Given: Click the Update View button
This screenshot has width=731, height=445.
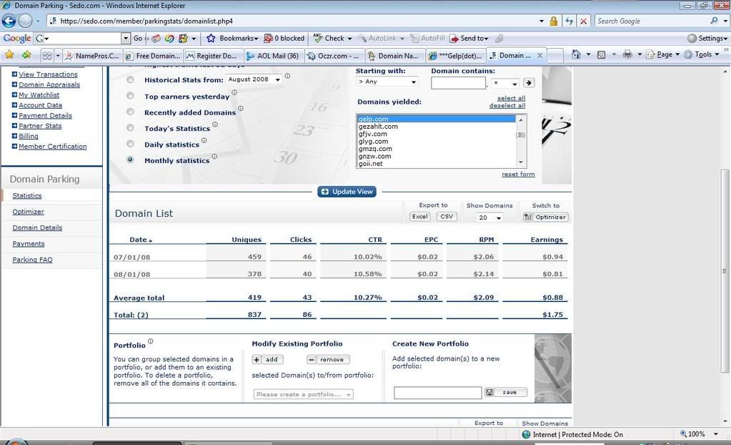Looking at the screenshot, I should (x=347, y=192).
